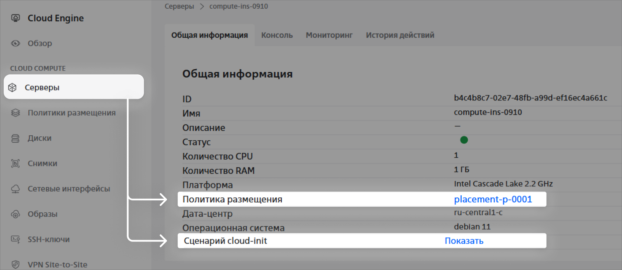Open the Мониторинг tab

click(x=329, y=35)
